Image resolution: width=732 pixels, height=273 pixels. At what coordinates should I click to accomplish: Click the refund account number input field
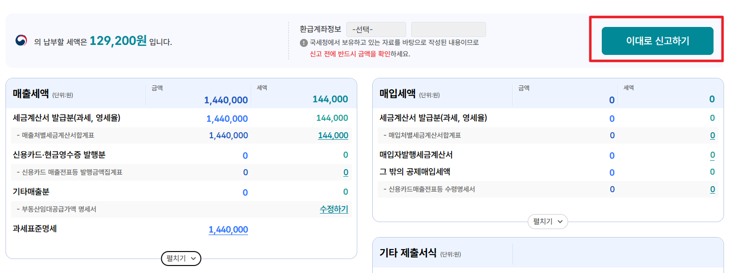click(449, 29)
